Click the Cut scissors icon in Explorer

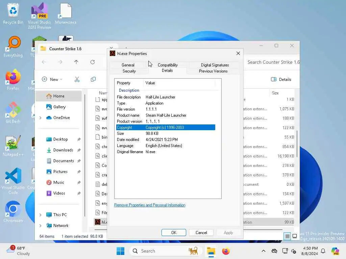tap(77, 79)
